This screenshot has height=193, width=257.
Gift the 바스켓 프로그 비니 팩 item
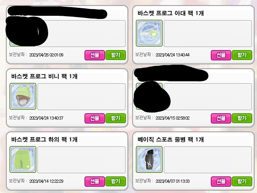[x=95, y=118]
